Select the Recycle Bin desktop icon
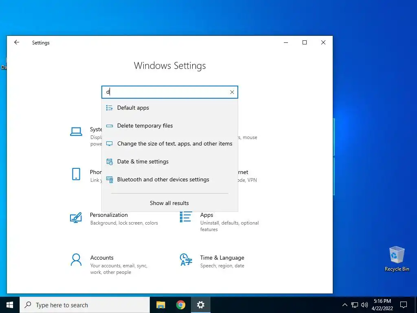Screen dimensions: 417x313 click(x=397, y=259)
